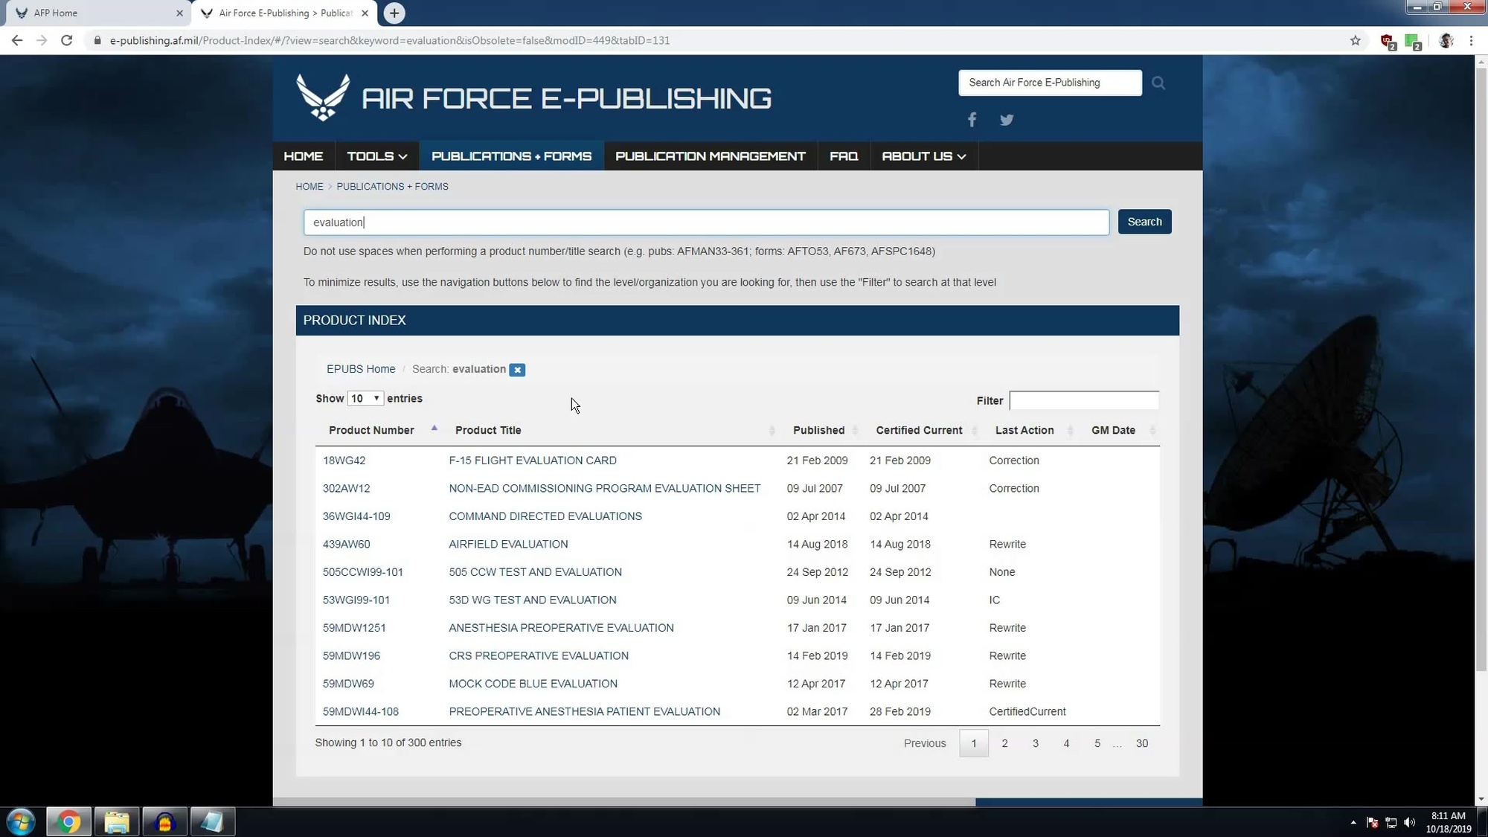
Task: Open the red shield extension icon
Action: [x=1388, y=42]
